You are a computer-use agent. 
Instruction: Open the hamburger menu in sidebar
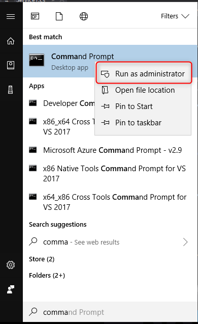click(11, 16)
